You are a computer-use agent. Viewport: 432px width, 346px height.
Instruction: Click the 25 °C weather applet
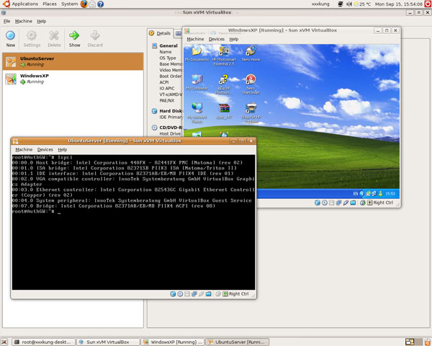click(x=362, y=4)
